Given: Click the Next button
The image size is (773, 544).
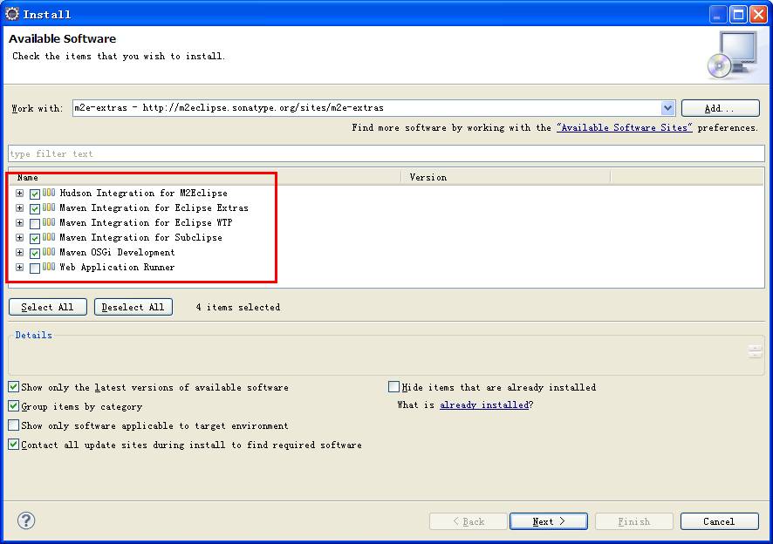Looking at the screenshot, I should [x=549, y=521].
